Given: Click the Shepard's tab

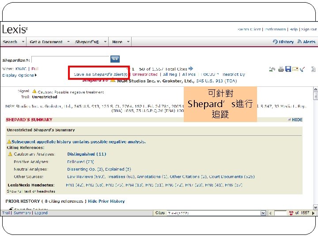Looking at the screenshot, I should coord(87,42).
